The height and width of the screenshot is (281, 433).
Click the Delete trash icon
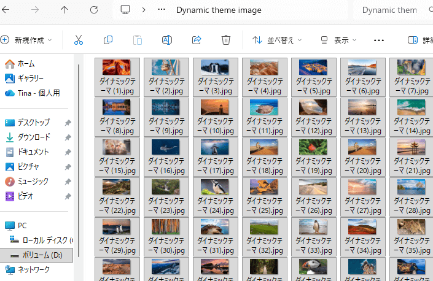click(x=226, y=40)
